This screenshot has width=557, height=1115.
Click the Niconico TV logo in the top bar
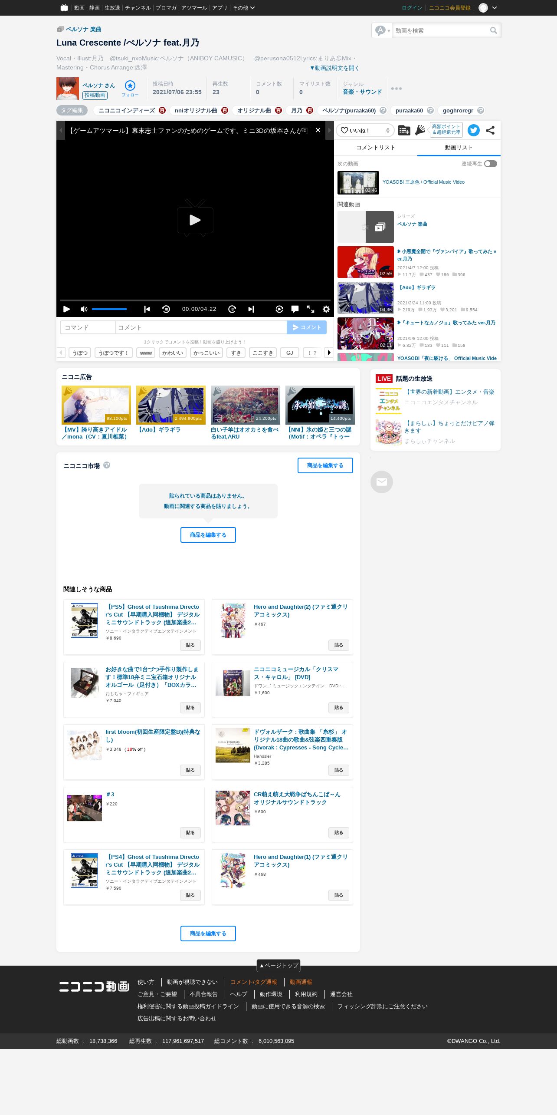[64, 8]
